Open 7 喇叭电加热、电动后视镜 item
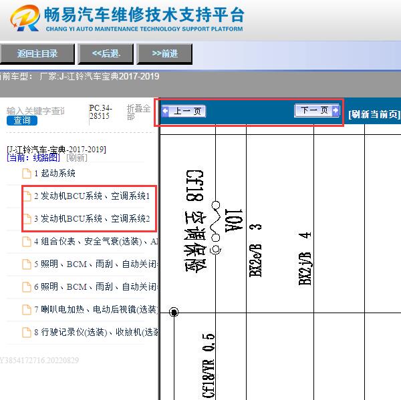This screenshot has height=400, width=401. [96, 310]
